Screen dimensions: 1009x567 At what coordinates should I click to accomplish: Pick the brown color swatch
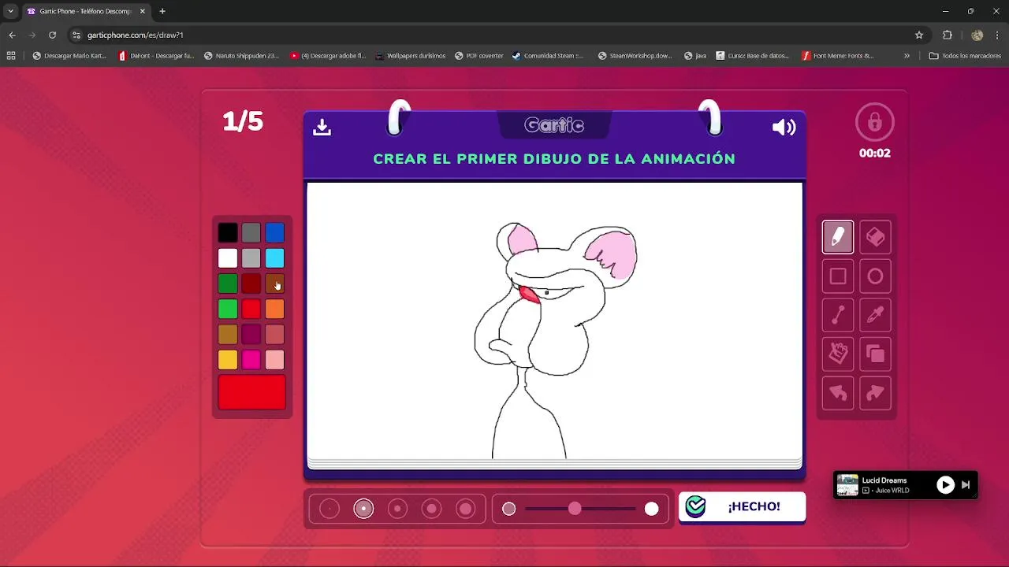tap(274, 283)
